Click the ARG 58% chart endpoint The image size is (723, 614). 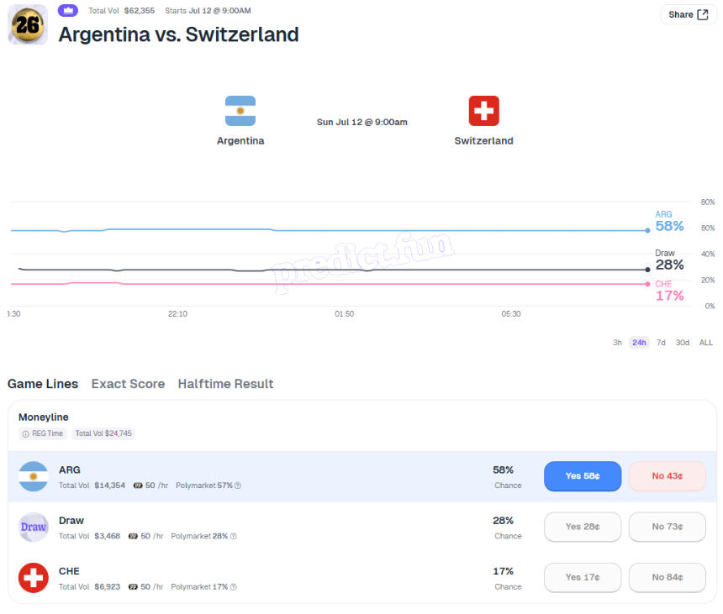point(647,230)
